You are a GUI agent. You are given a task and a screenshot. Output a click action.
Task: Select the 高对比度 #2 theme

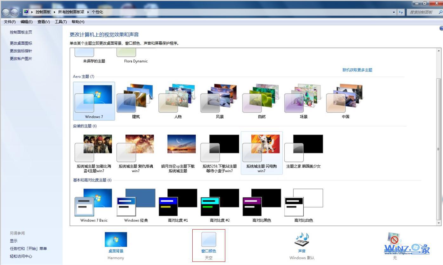coord(220,205)
